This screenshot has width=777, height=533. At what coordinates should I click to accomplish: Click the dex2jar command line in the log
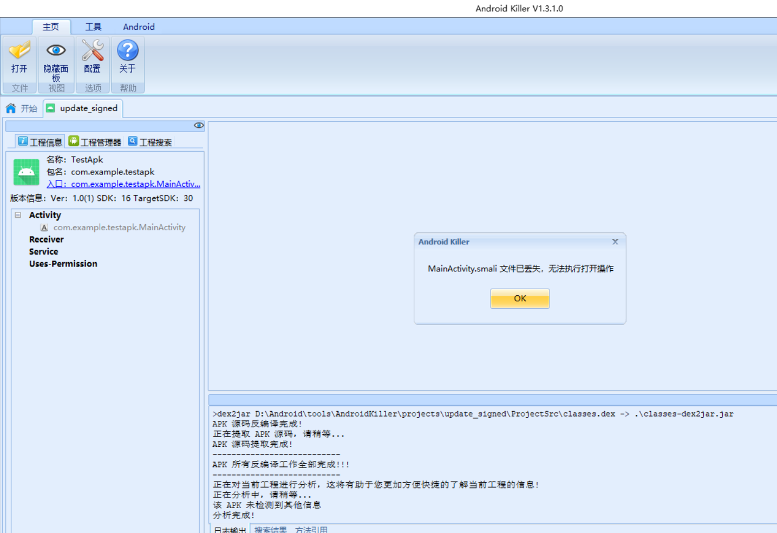point(473,414)
